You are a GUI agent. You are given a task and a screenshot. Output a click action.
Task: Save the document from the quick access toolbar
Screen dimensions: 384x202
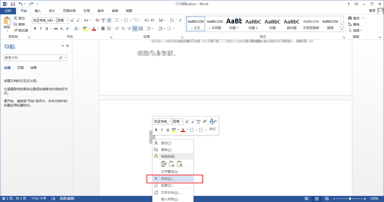13,4
